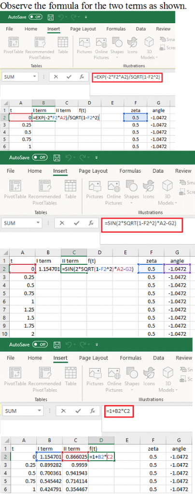Open Customize Quick Access Toolbar in EXP formula window
The image size is (195, 494).
pyautogui.click(x=86, y=17)
